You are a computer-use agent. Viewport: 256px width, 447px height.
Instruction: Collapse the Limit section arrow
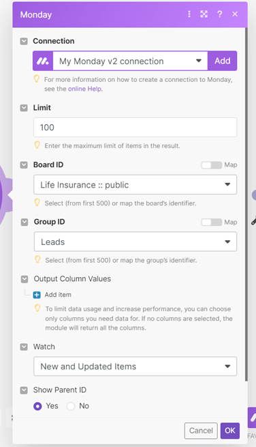[24, 108]
